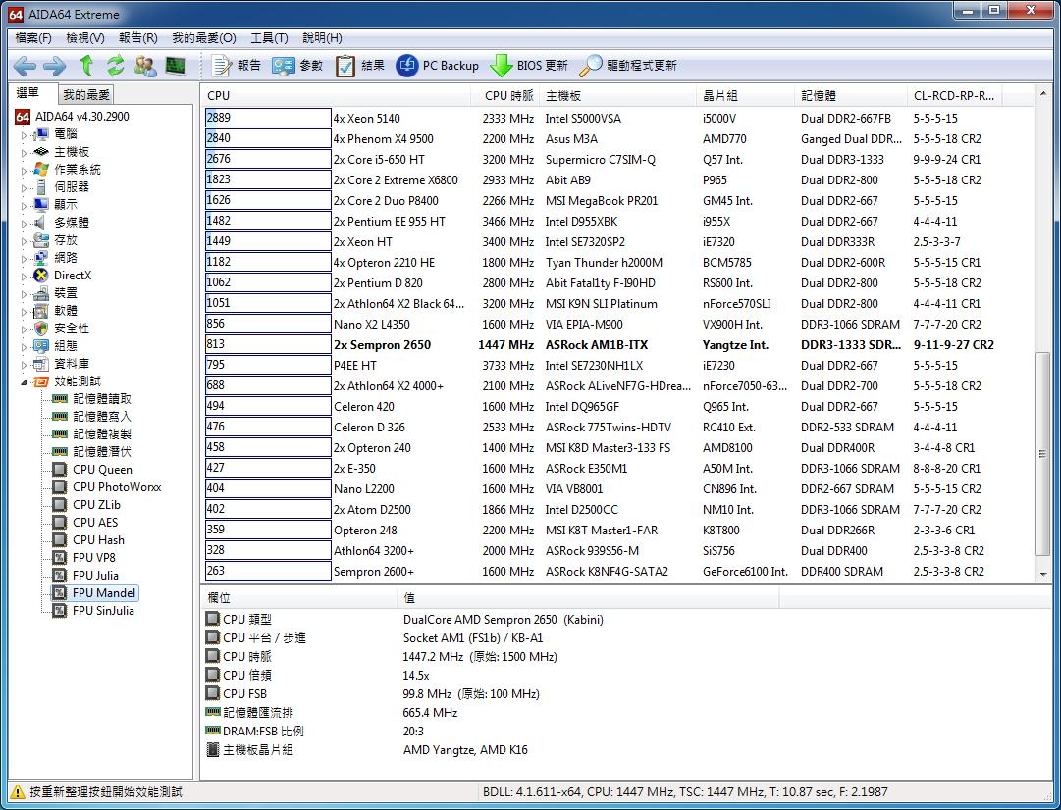Viewport: 1061px width, 810px height.
Task: Expand the 安全性 tree node
Action: 24,329
